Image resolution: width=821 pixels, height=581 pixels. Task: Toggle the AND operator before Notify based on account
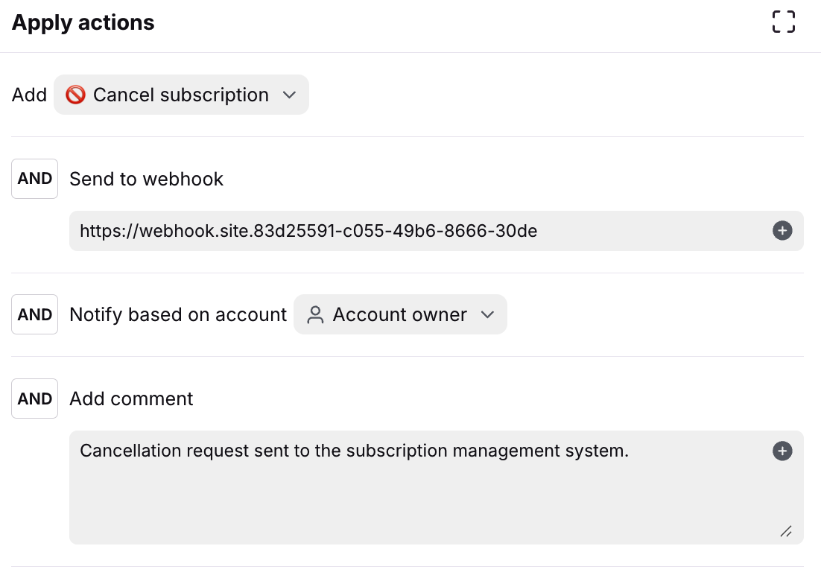(x=35, y=315)
